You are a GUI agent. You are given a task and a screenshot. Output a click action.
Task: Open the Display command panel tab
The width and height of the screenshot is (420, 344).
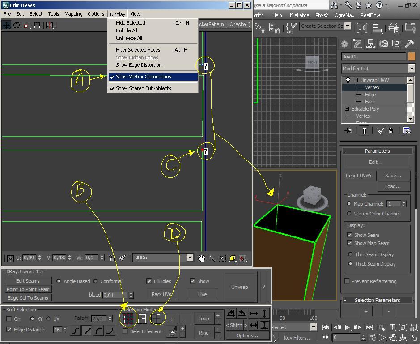[x=396, y=44]
